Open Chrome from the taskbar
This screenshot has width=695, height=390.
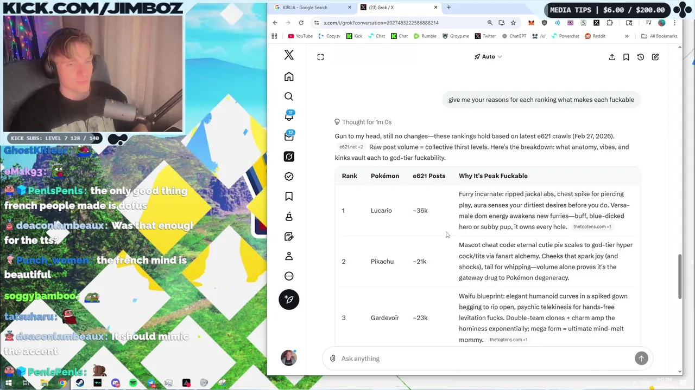click(62, 383)
